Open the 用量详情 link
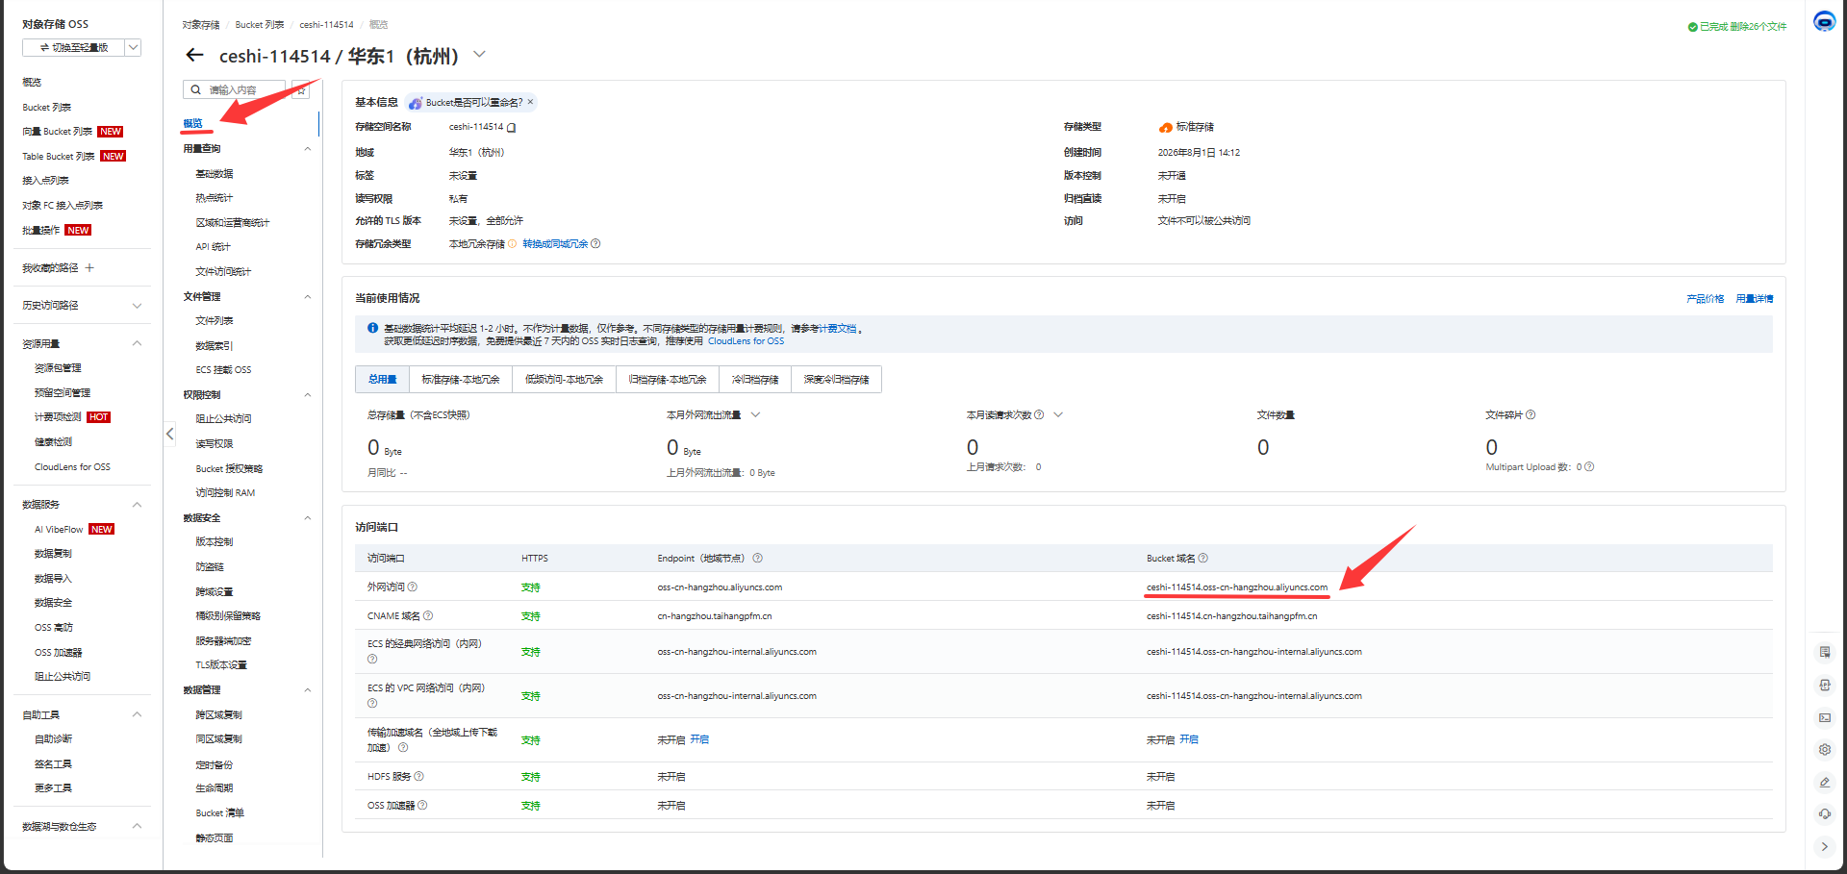The image size is (1847, 874). [x=1755, y=299]
